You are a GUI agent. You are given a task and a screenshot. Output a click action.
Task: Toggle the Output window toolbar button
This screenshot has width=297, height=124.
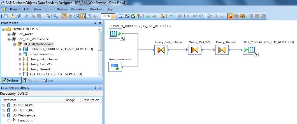[x=89, y=16]
